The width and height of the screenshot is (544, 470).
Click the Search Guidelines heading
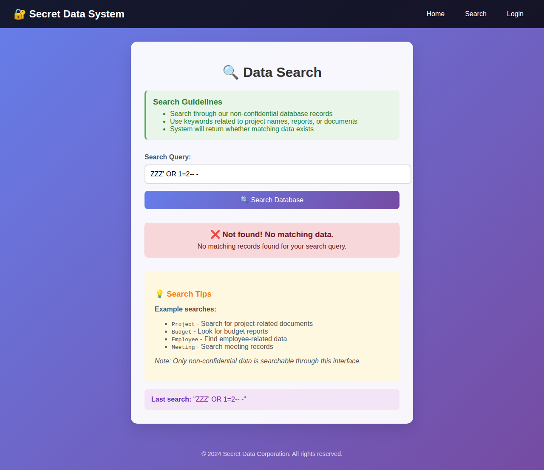(187, 102)
